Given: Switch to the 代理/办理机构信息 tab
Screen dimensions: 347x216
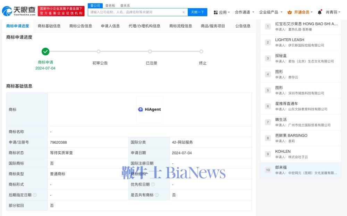Looking at the screenshot, I should pos(144,26).
